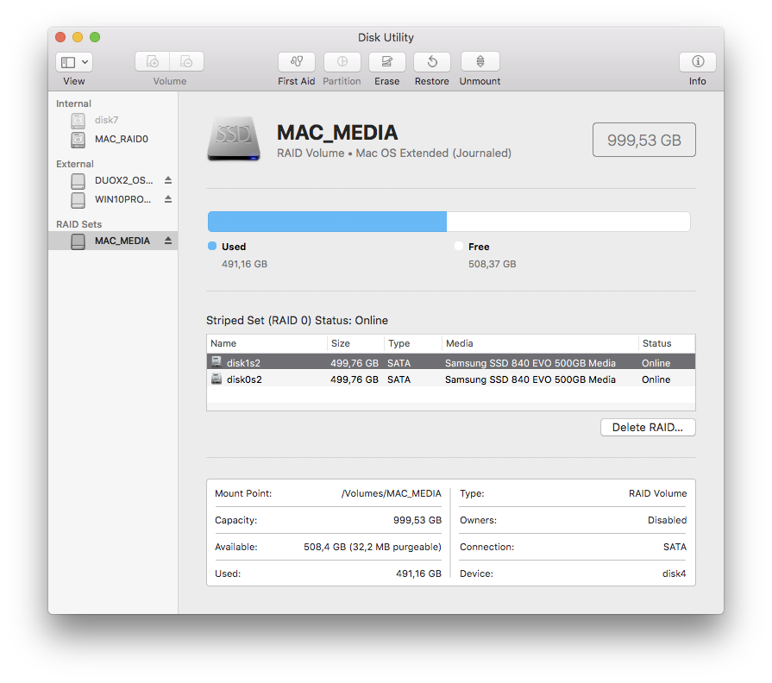
Task: Click the Internal section header
Action: 73,103
